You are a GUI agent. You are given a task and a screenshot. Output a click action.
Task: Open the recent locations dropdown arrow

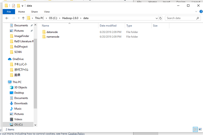(19, 18)
